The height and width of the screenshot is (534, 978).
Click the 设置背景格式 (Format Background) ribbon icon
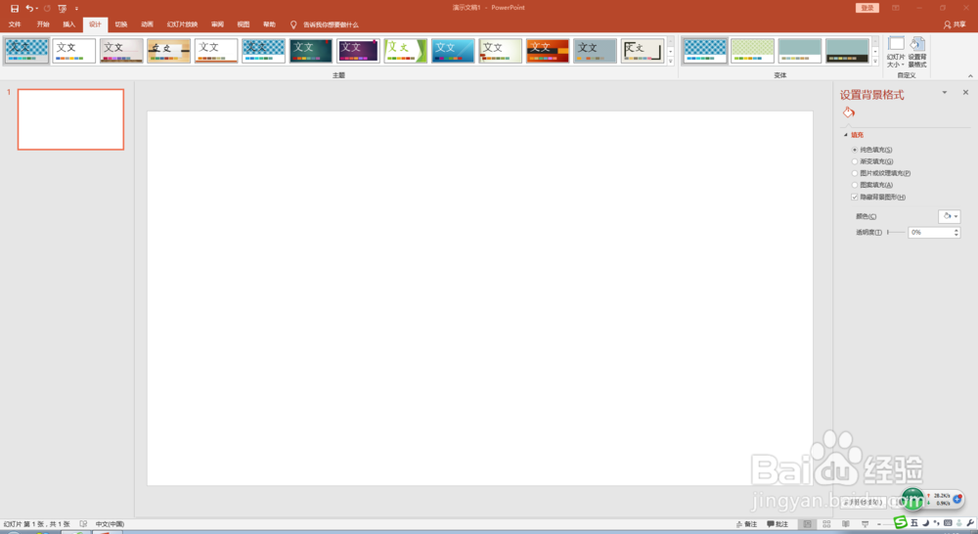[x=917, y=52]
